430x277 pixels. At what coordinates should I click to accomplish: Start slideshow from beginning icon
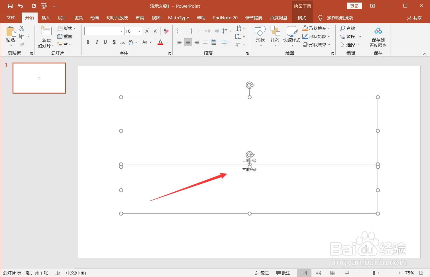(44, 6)
